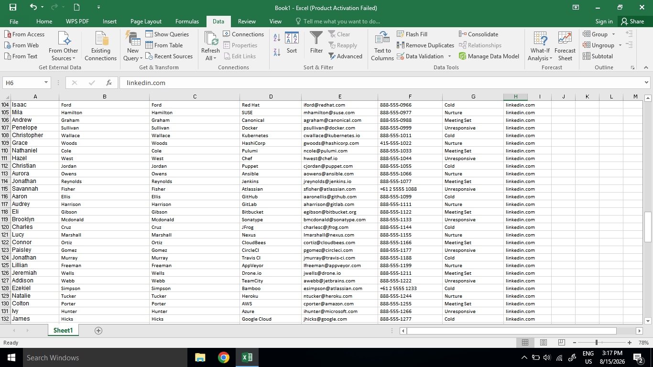Import data From Text
This screenshot has height=367, width=653.
point(21,56)
